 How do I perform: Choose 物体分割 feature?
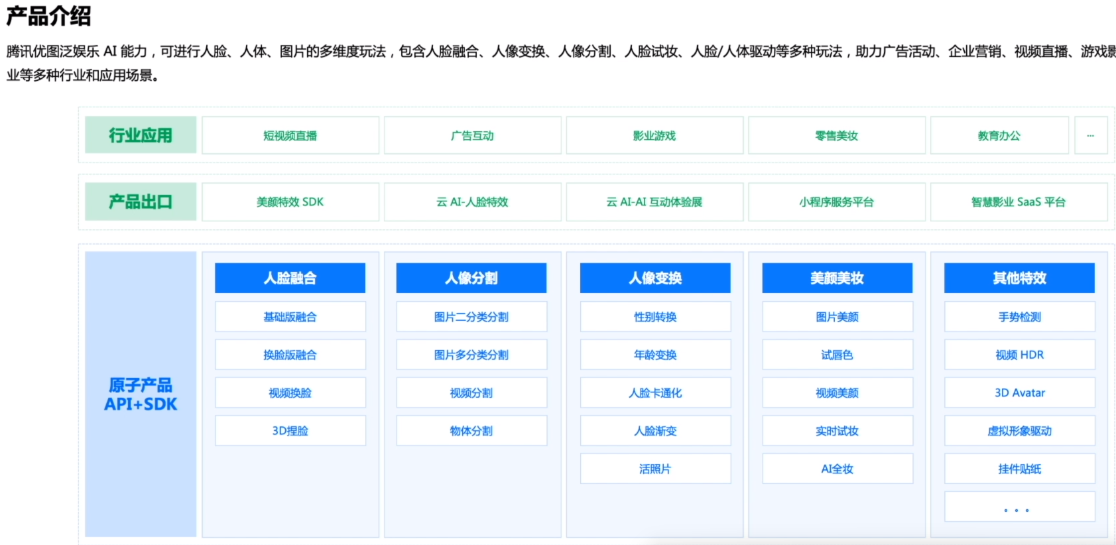click(471, 430)
